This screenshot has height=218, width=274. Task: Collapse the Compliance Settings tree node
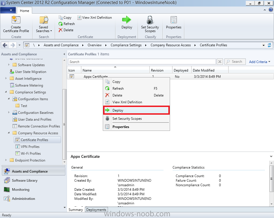[6, 92]
